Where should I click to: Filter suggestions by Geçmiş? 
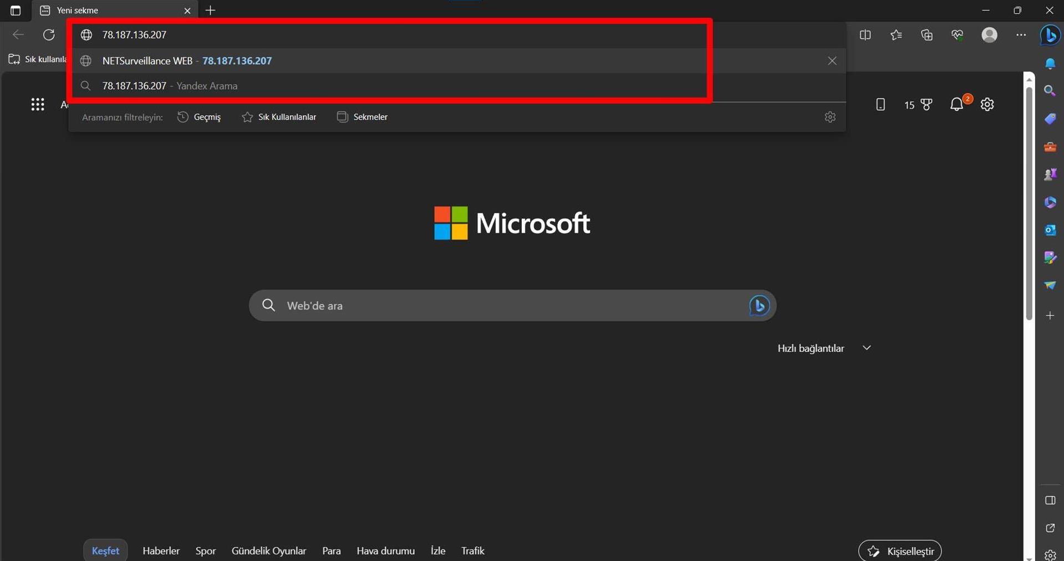point(199,117)
